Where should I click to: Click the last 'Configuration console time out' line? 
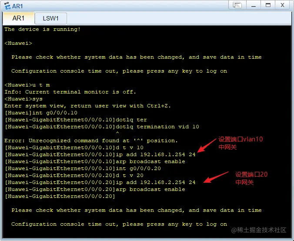119,224
